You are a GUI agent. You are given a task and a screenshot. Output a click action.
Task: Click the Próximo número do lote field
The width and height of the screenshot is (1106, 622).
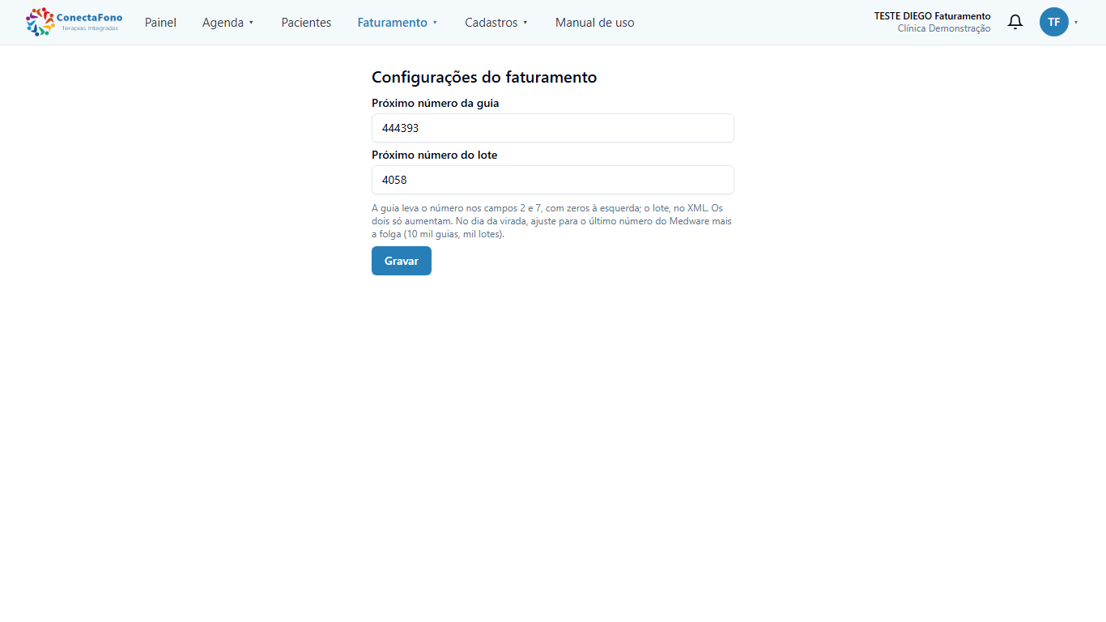pyautogui.click(x=553, y=180)
